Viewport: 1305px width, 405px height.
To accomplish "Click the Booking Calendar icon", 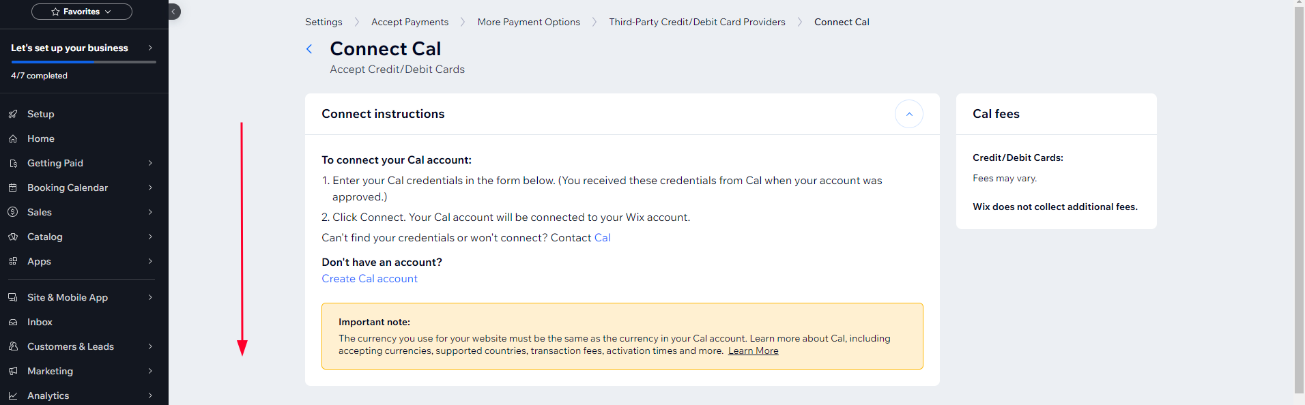I will (13, 187).
